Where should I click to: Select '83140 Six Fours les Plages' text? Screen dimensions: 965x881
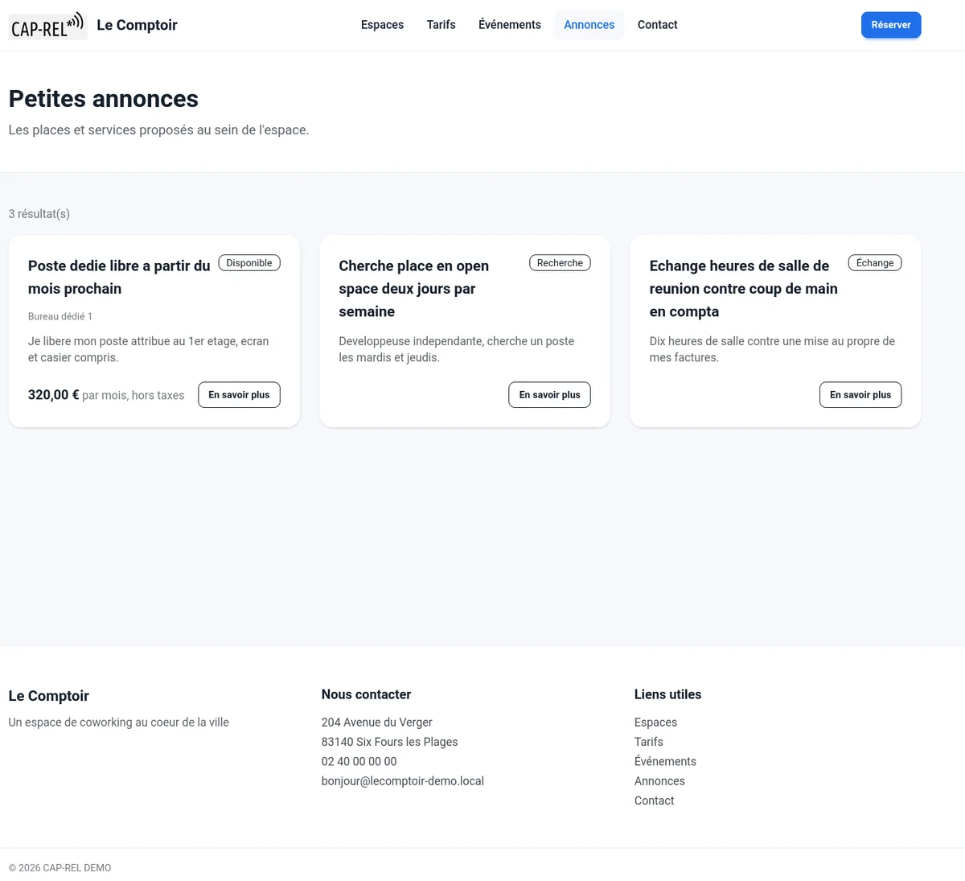pos(390,742)
